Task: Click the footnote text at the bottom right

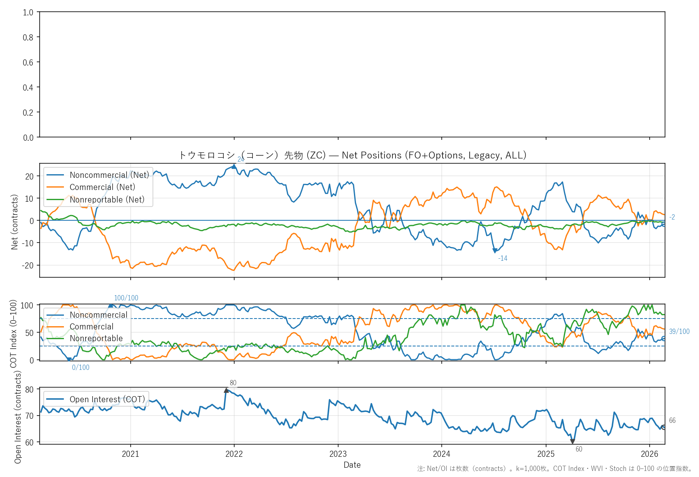Action: [555, 469]
